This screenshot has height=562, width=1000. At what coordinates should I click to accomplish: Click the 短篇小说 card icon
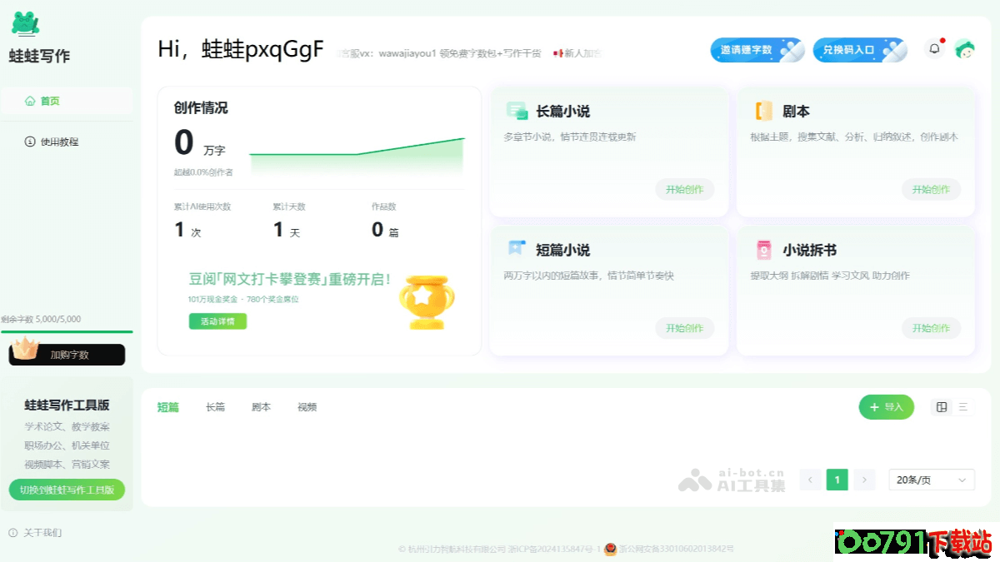pyautogui.click(x=517, y=249)
